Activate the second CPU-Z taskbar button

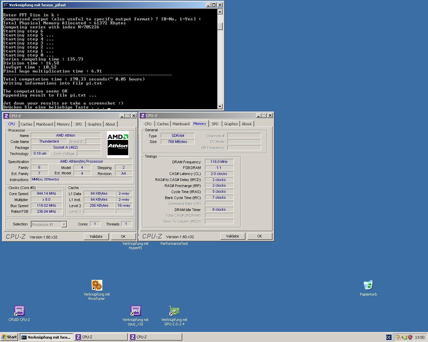point(155,337)
